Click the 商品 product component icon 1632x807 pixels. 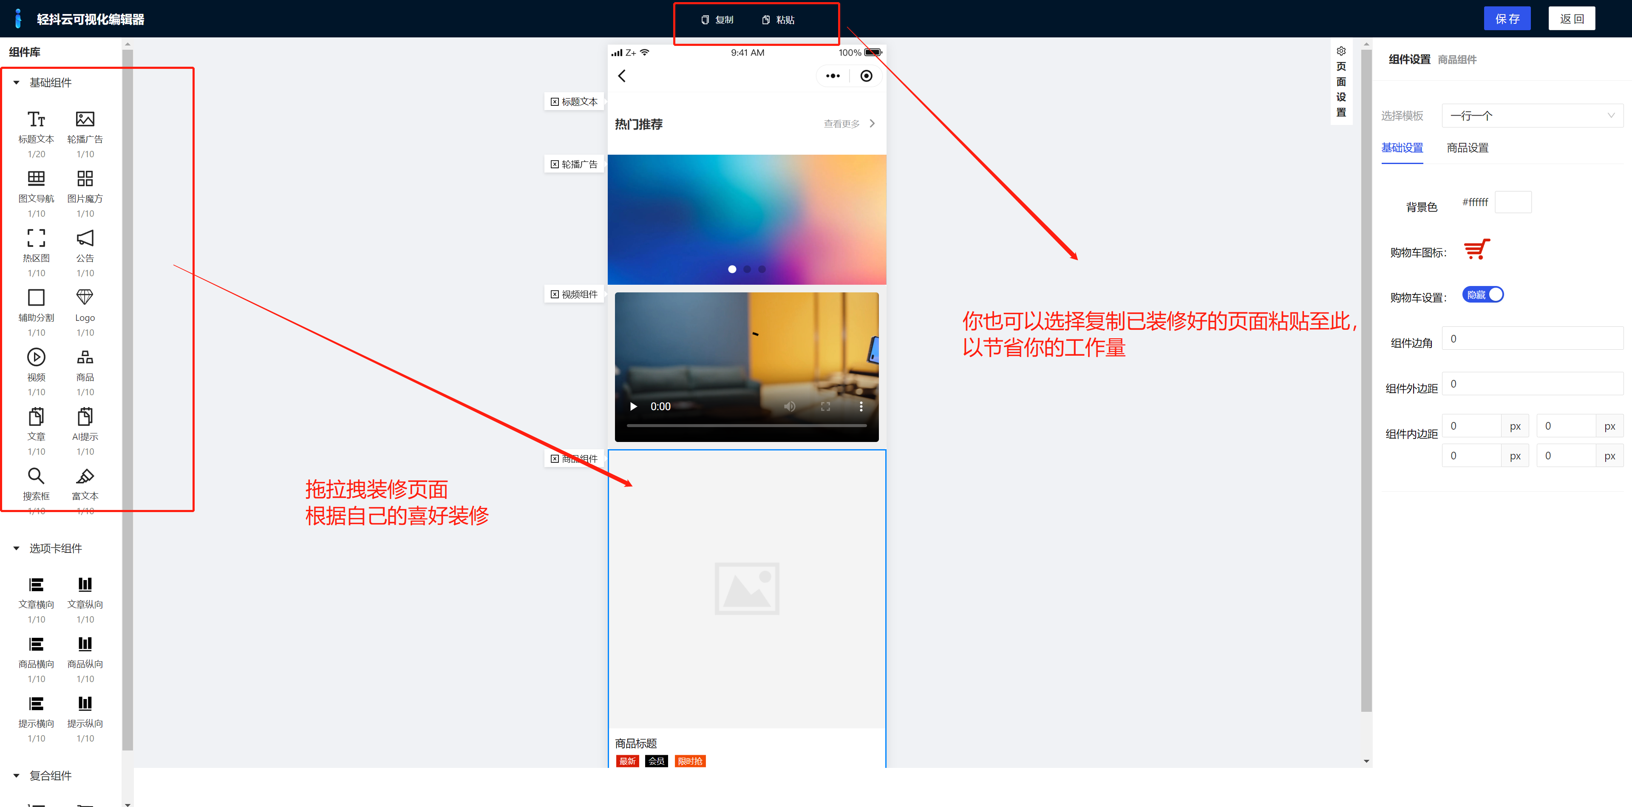point(85,357)
